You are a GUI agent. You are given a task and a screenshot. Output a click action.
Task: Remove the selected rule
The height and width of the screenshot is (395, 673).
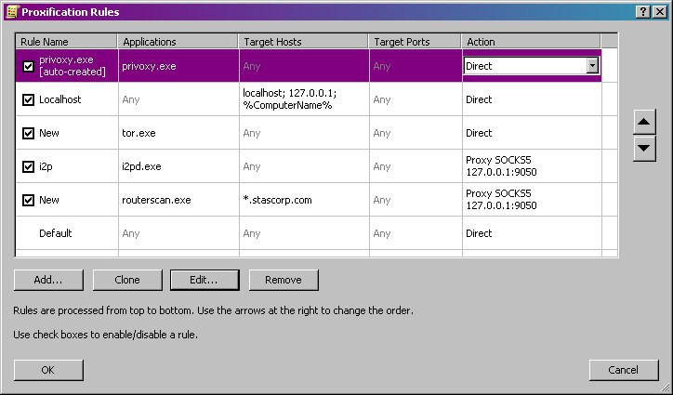tap(284, 280)
